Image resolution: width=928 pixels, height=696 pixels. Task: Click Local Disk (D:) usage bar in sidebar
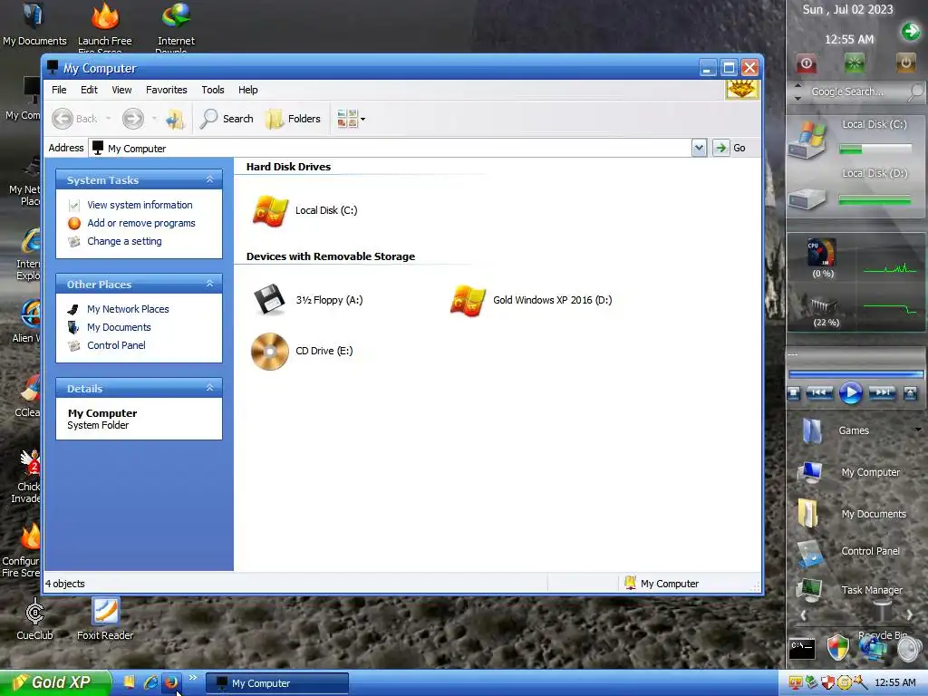(875, 200)
